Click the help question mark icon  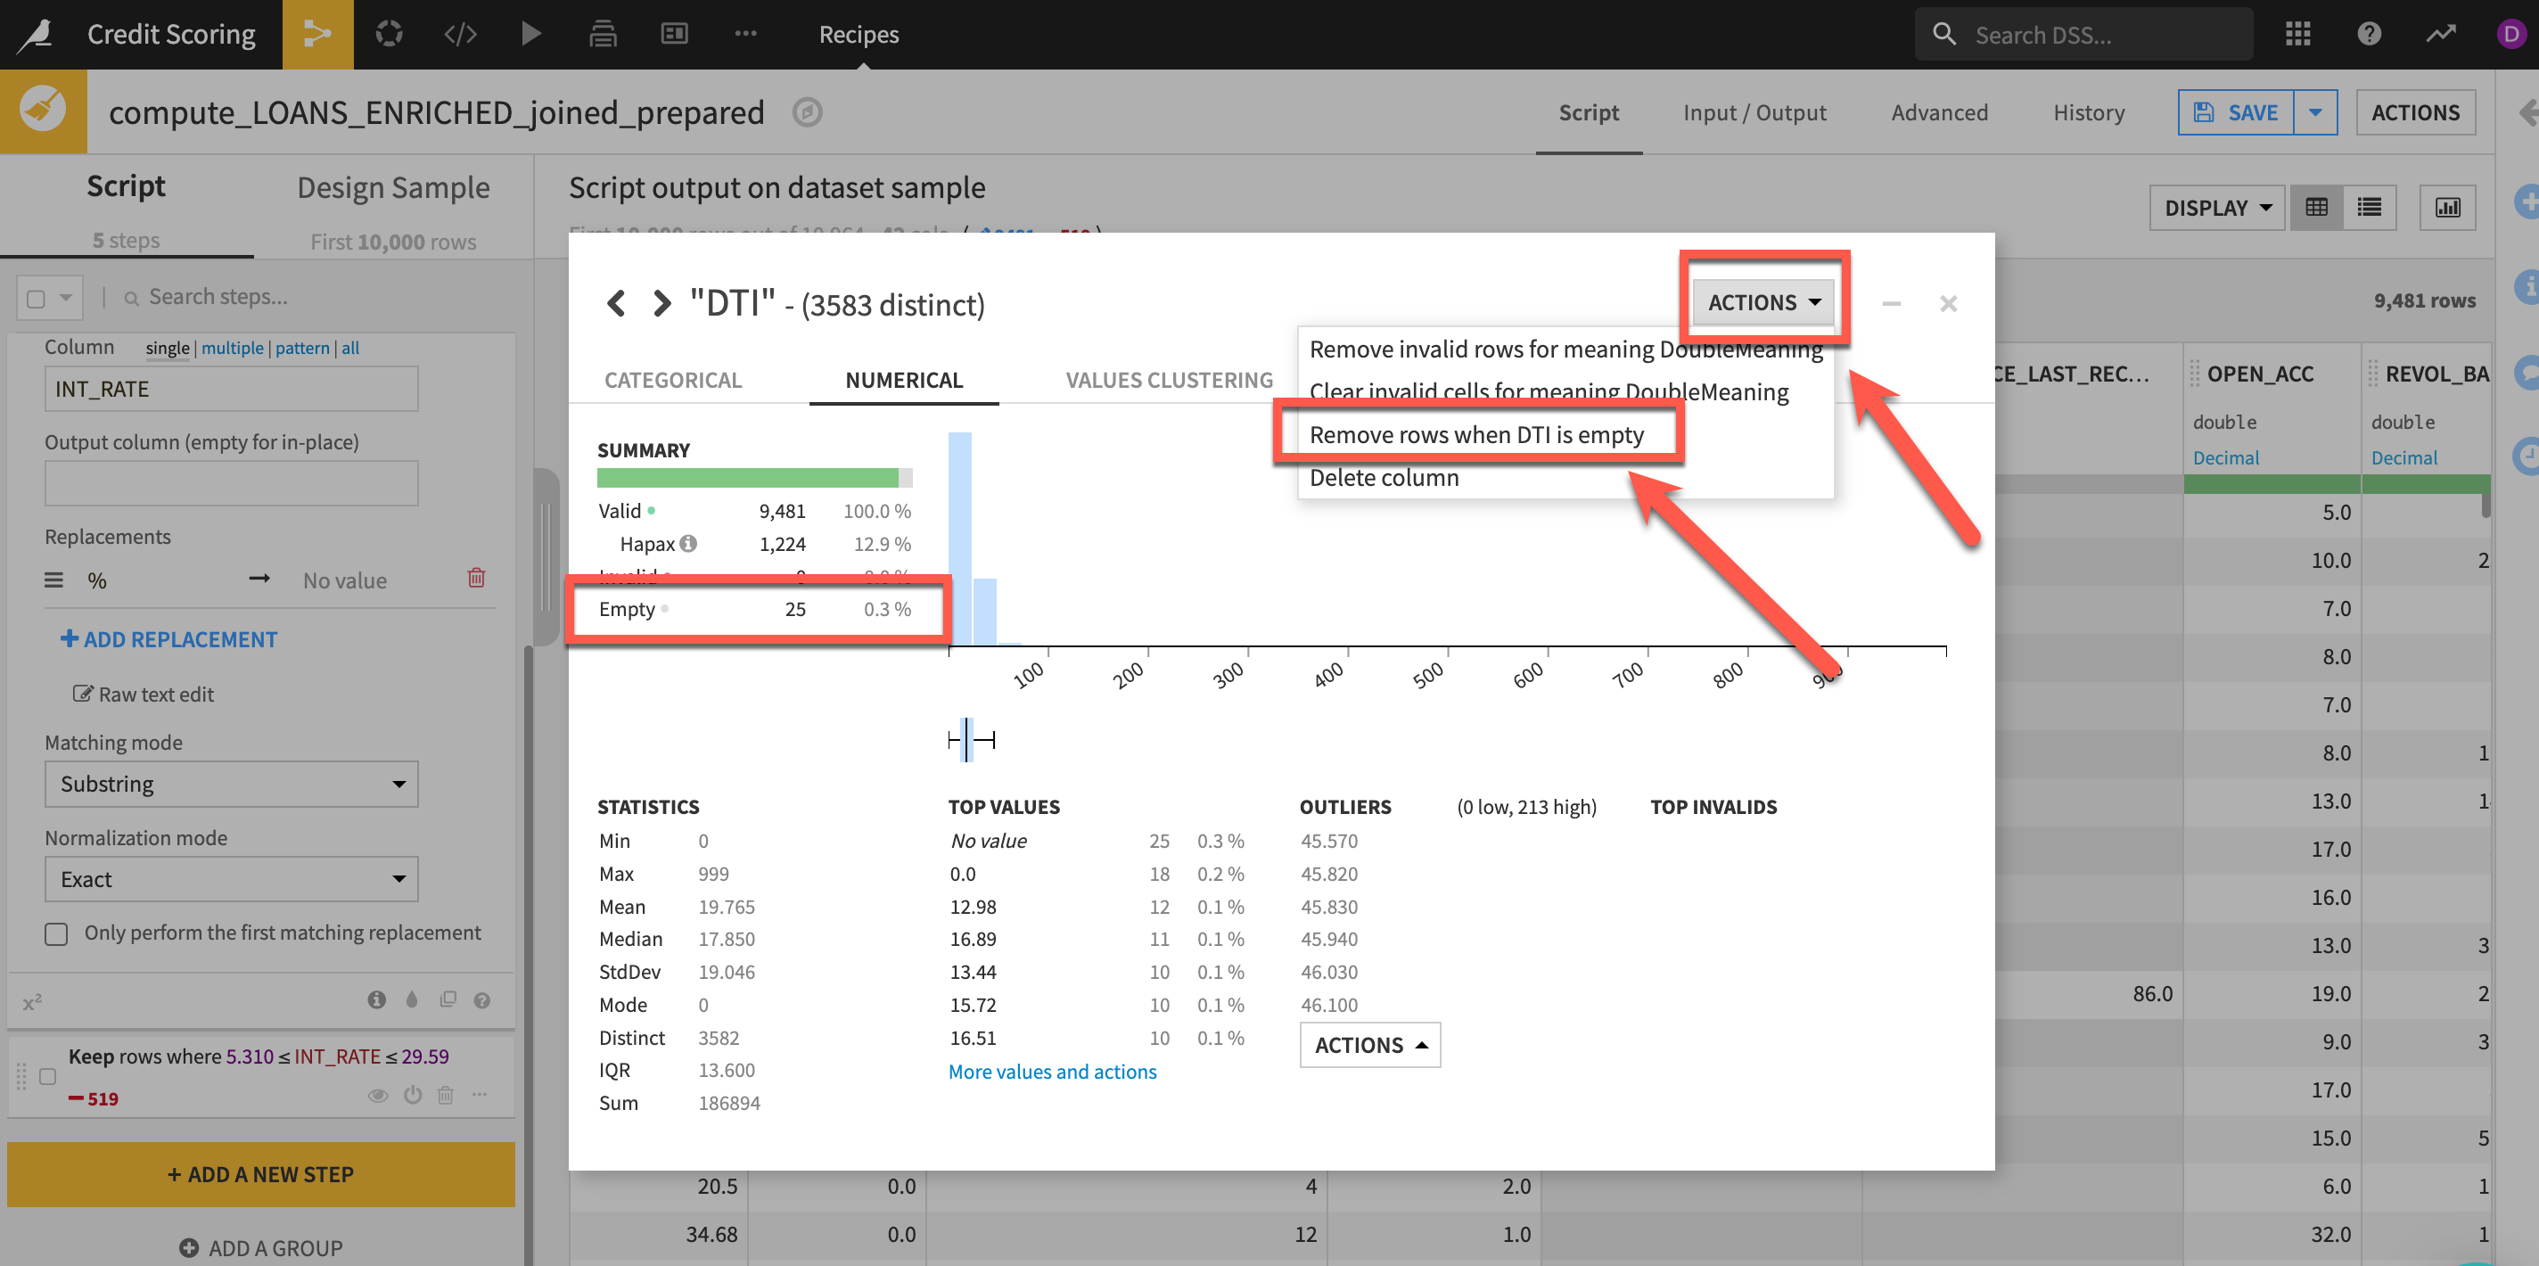click(2369, 34)
